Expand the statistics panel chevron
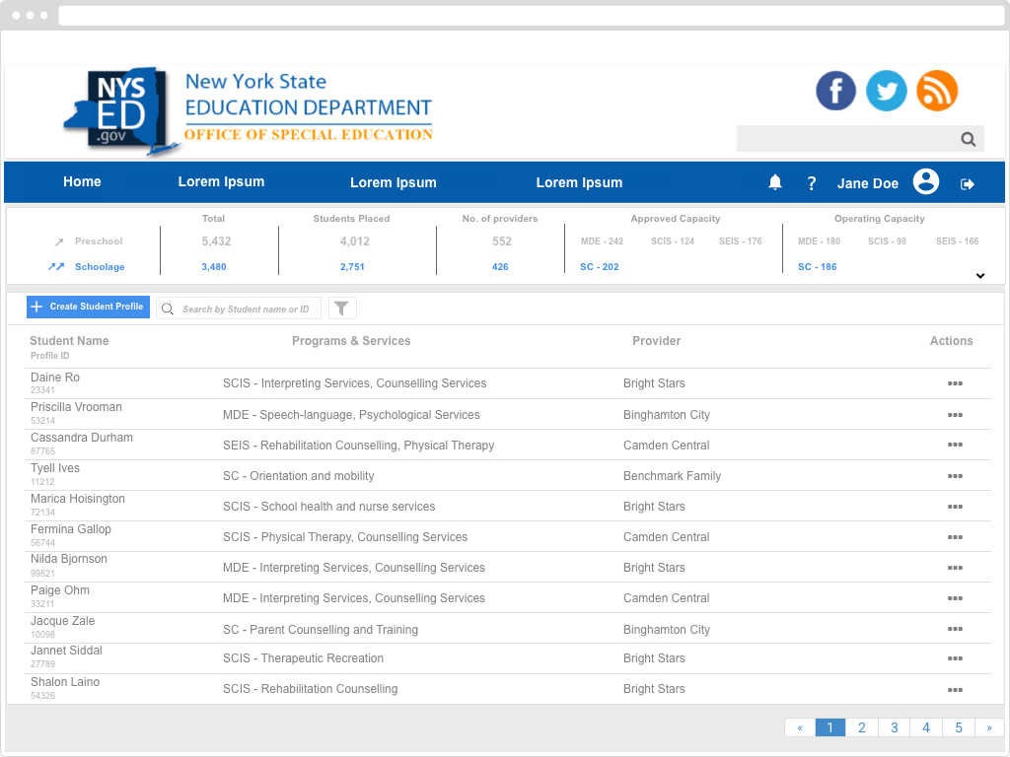 tap(980, 276)
